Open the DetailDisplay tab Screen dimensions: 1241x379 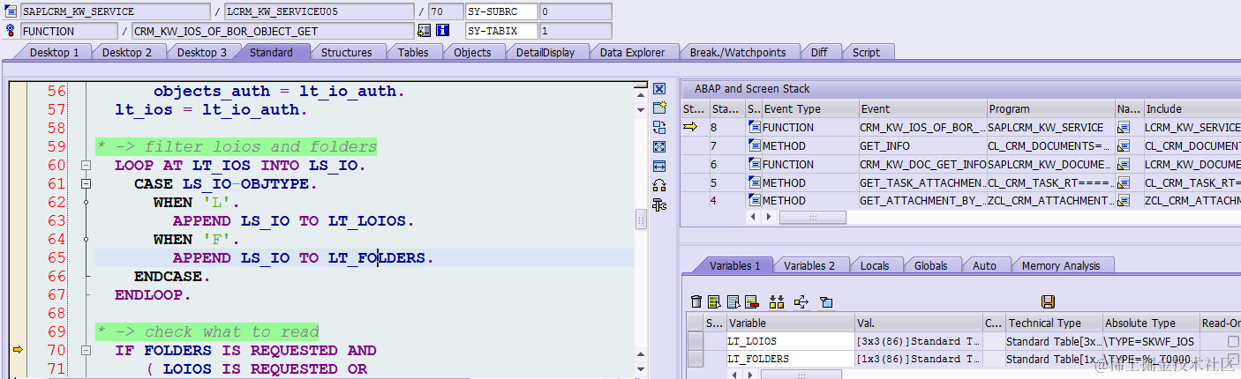point(545,53)
